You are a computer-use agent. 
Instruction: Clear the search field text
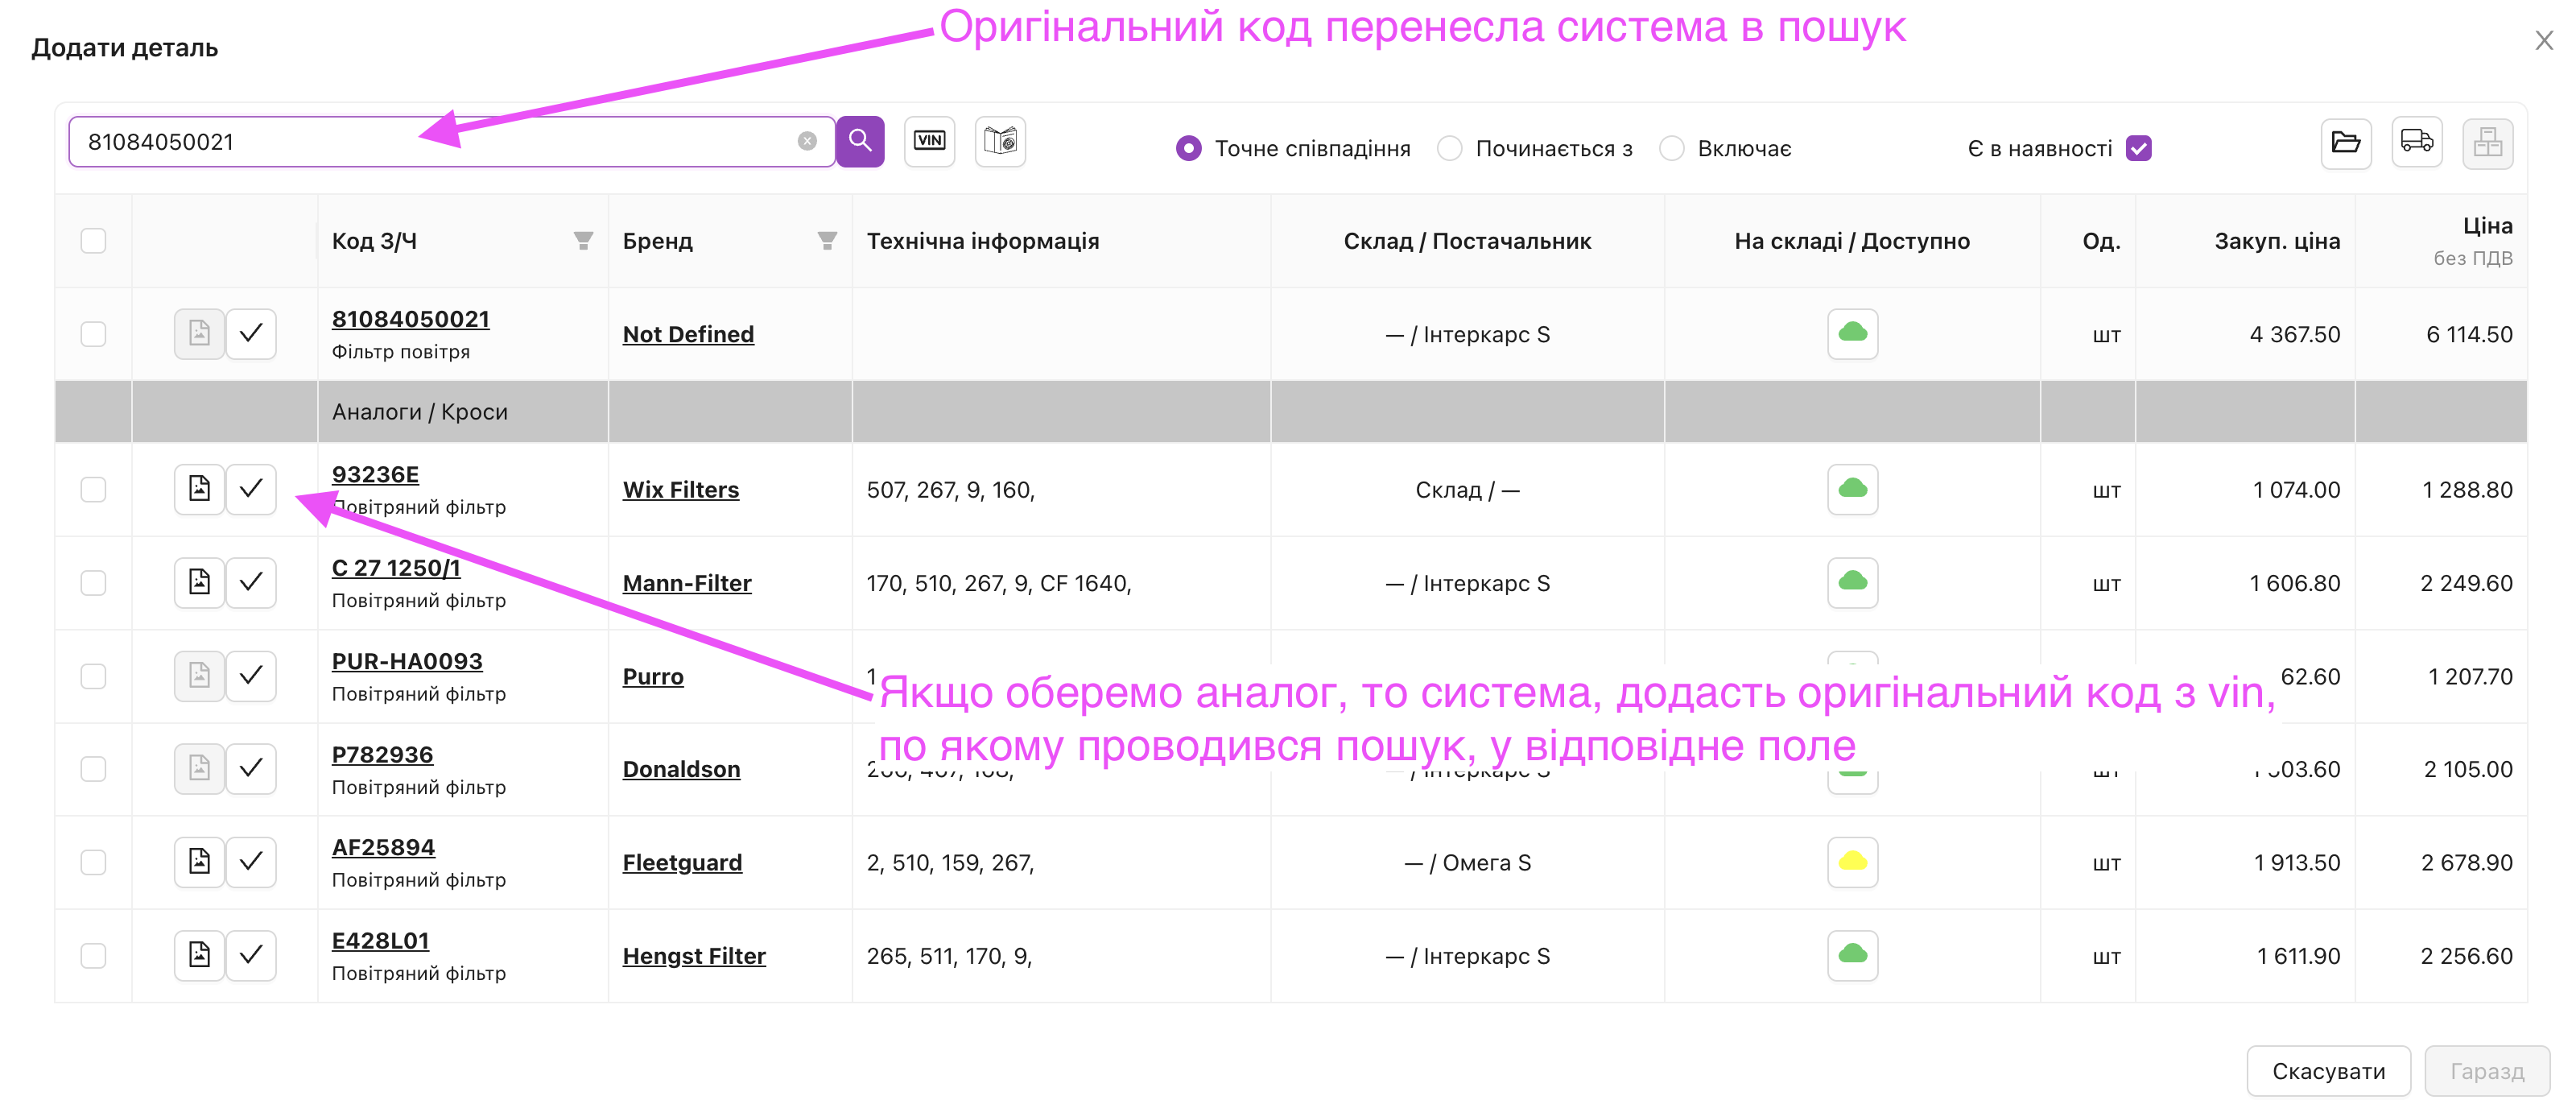pos(807,142)
